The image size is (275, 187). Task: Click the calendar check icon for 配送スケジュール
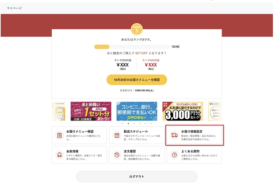click(117, 135)
